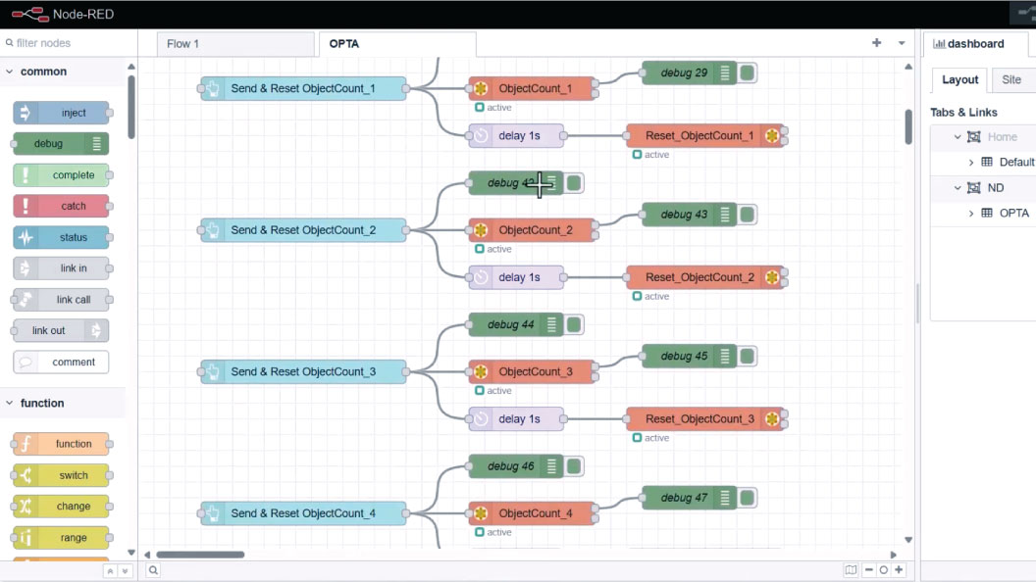Click the search flows magnifier icon
The height and width of the screenshot is (582, 1036).
coord(153,570)
